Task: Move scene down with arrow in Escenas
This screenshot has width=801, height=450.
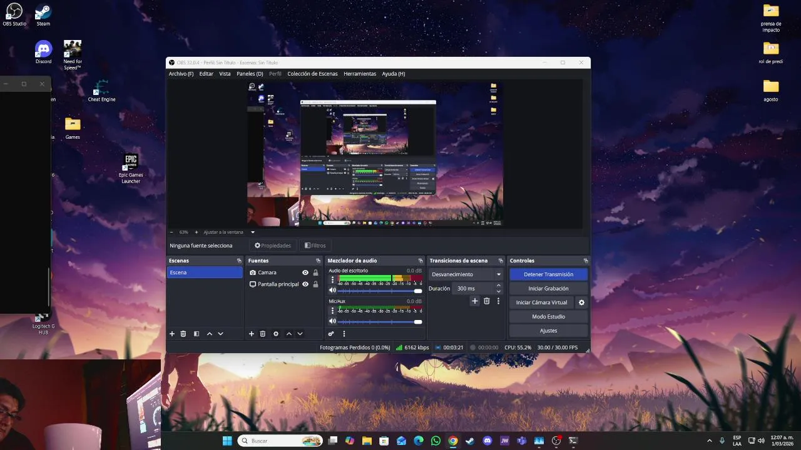Action: click(220, 334)
